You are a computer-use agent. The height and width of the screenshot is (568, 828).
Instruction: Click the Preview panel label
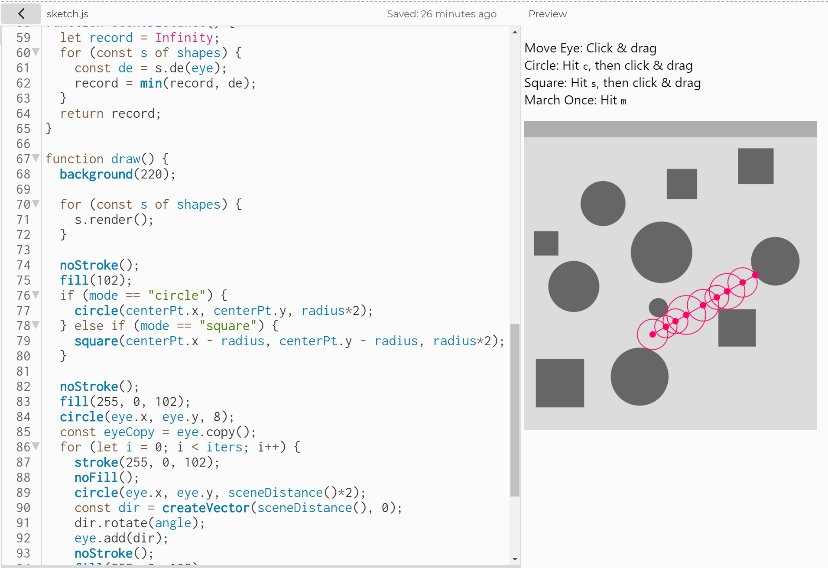coord(547,14)
